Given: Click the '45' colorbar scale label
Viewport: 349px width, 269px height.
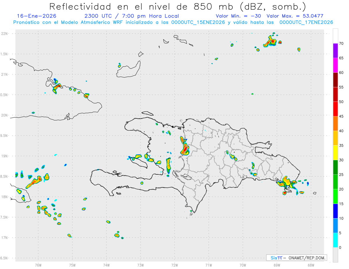Looking at the screenshot, I should click(341, 116).
